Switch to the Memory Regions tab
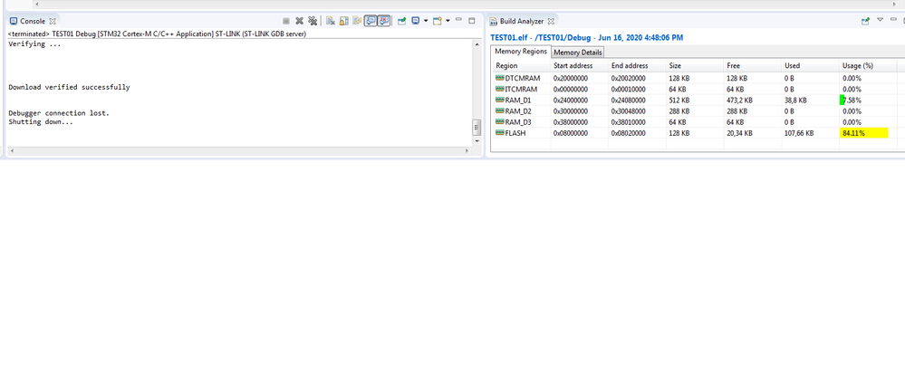Viewport: 905px width, 374px height. tap(521, 52)
